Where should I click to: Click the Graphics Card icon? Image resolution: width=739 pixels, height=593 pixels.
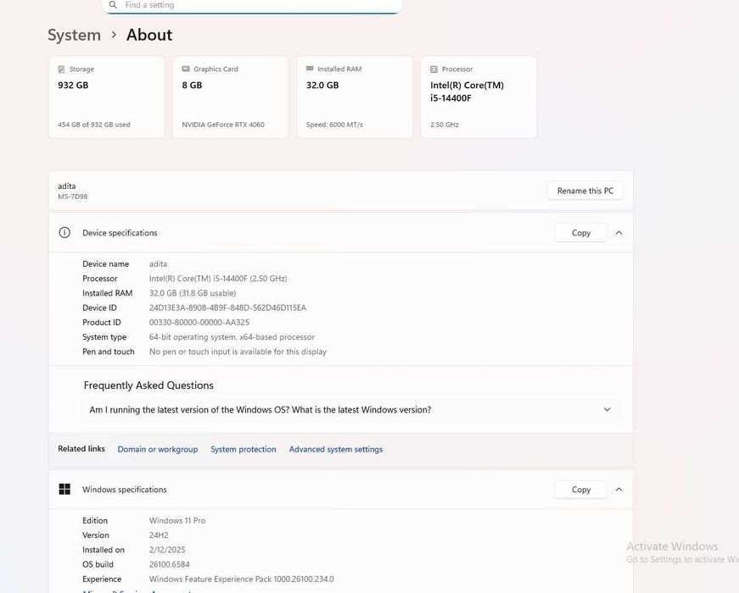pos(185,69)
